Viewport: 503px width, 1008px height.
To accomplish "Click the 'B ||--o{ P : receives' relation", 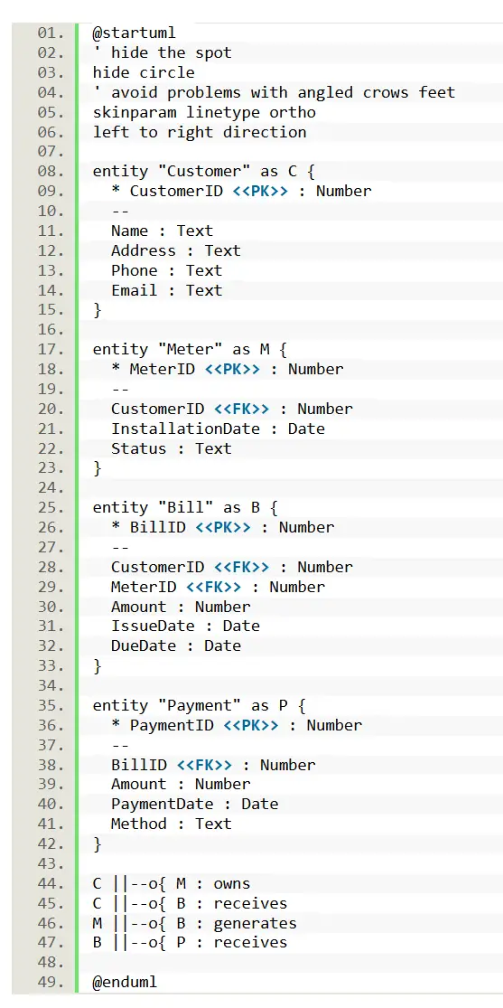I will [191, 942].
